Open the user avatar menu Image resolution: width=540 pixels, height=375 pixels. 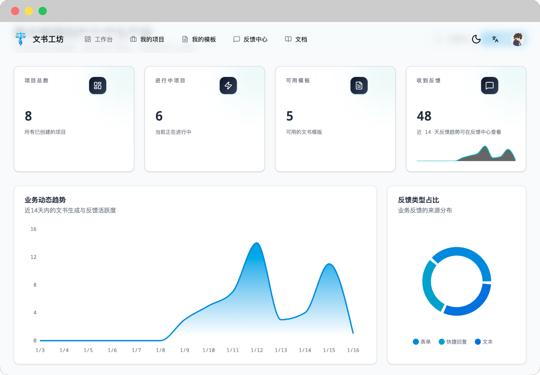point(517,39)
